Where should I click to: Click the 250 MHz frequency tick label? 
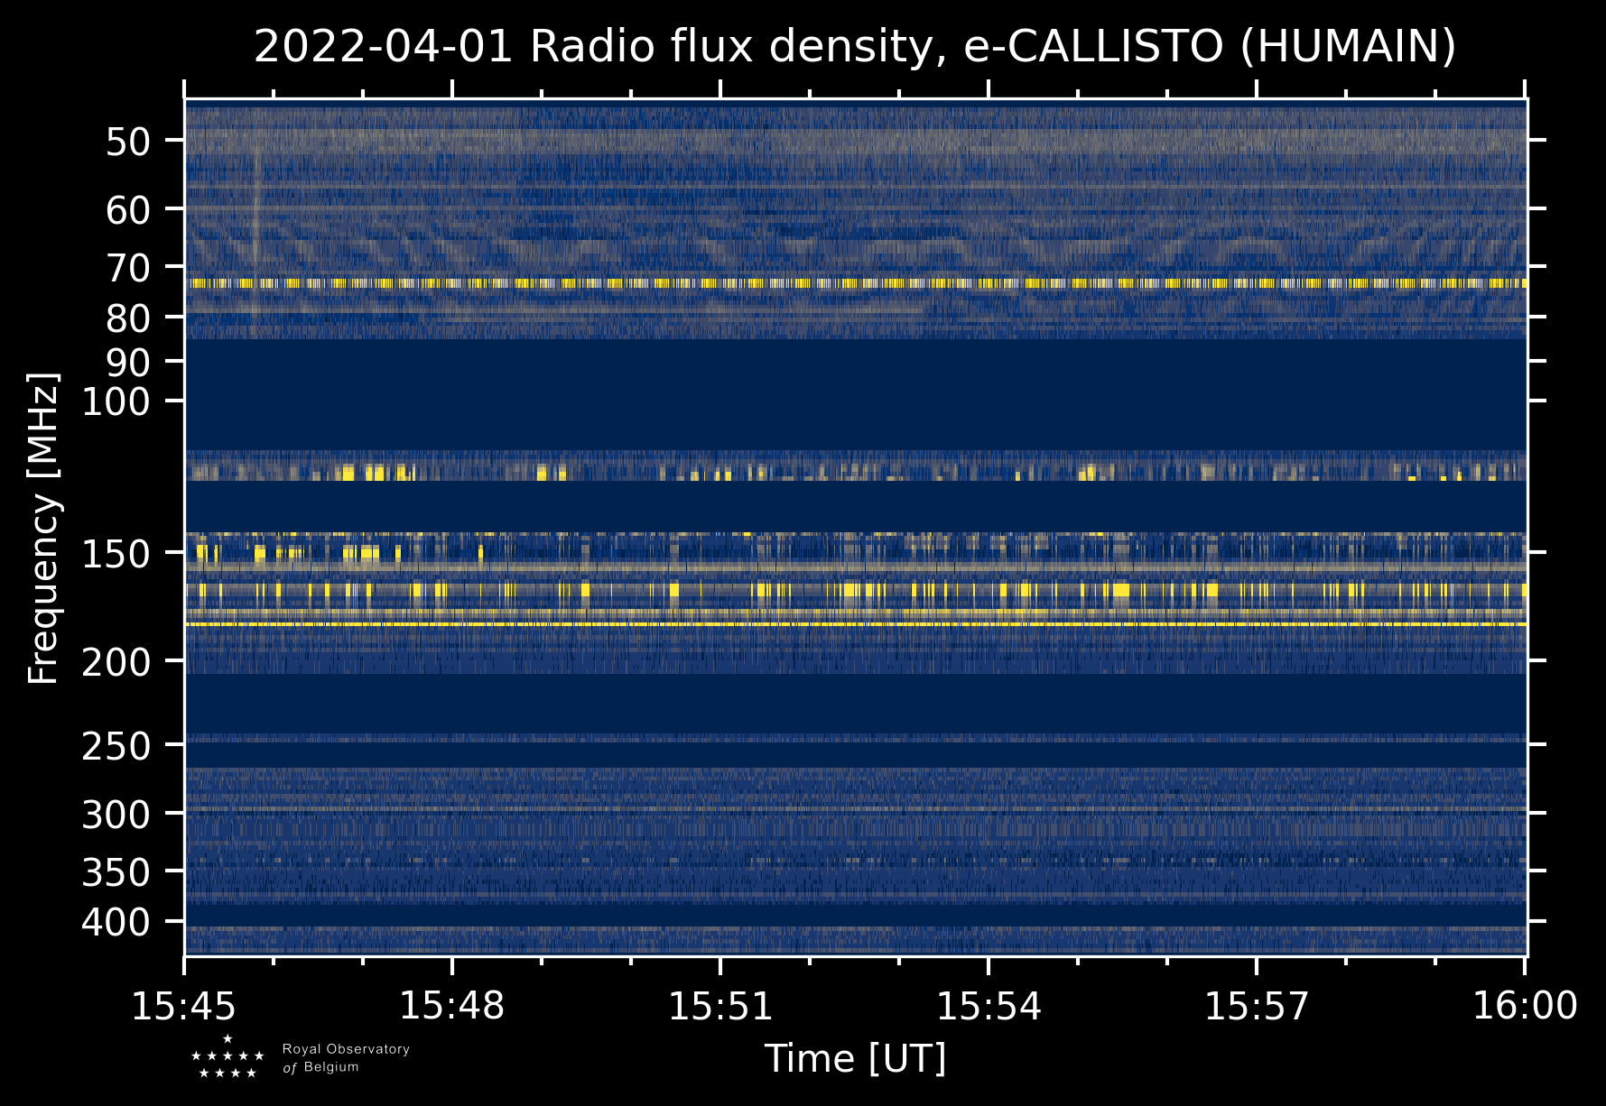(x=116, y=746)
